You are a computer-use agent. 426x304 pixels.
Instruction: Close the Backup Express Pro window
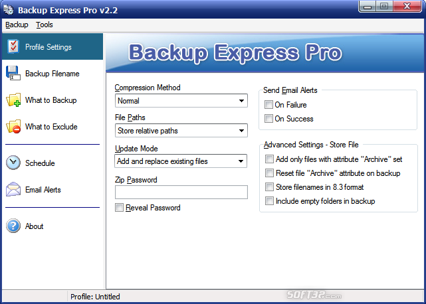407,7
